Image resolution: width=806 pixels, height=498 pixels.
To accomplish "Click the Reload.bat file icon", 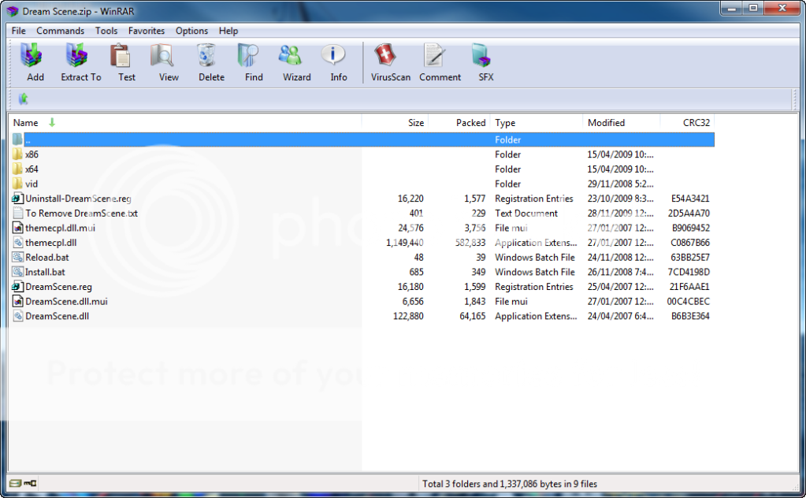I will (x=17, y=257).
